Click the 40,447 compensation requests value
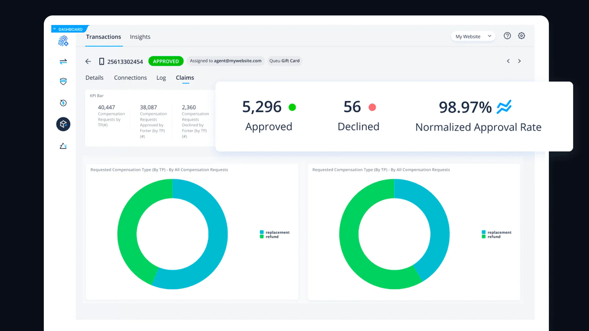The height and width of the screenshot is (331, 589). [x=106, y=107]
